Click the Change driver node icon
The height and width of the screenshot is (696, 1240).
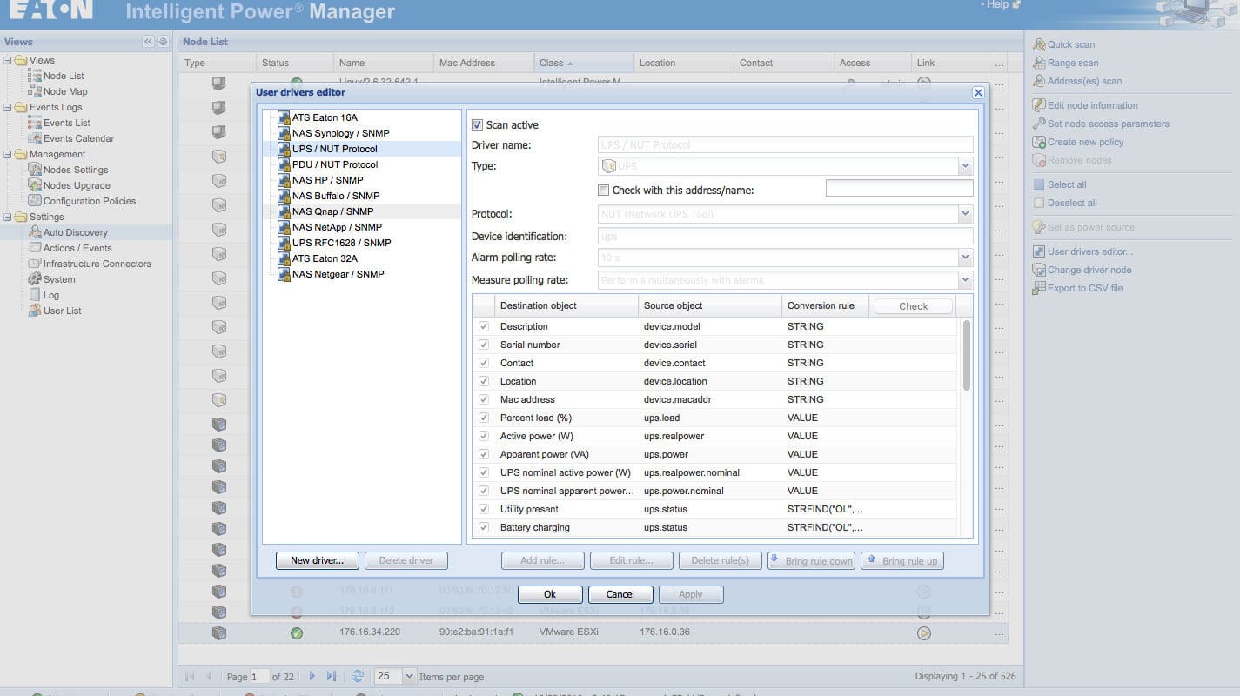coord(1039,270)
